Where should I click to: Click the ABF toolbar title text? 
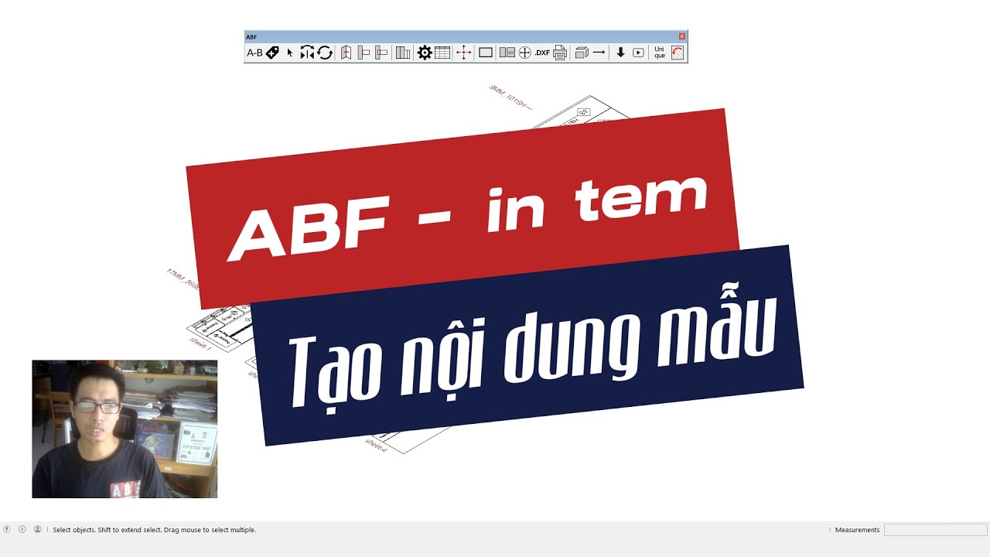(x=251, y=37)
